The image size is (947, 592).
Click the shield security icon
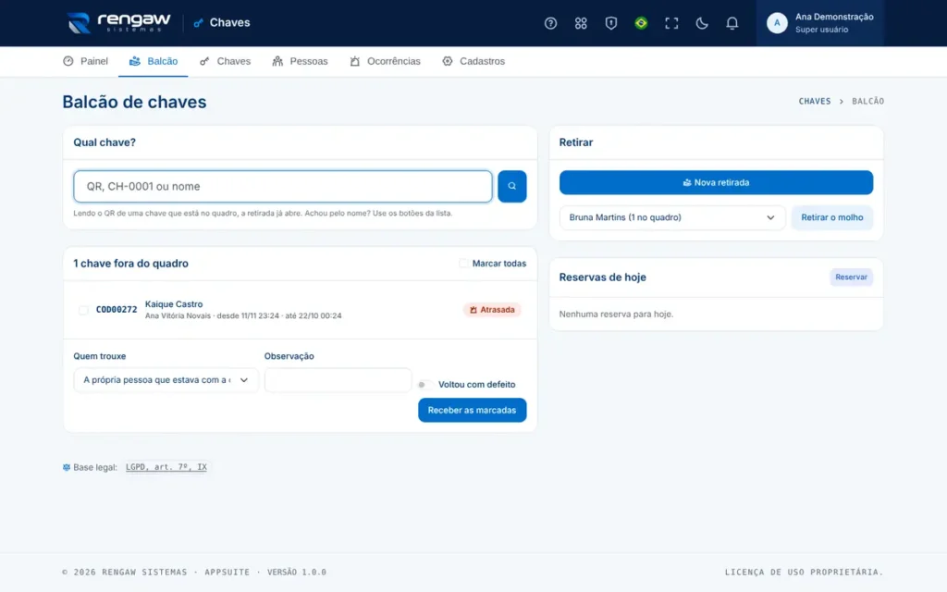[610, 23]
